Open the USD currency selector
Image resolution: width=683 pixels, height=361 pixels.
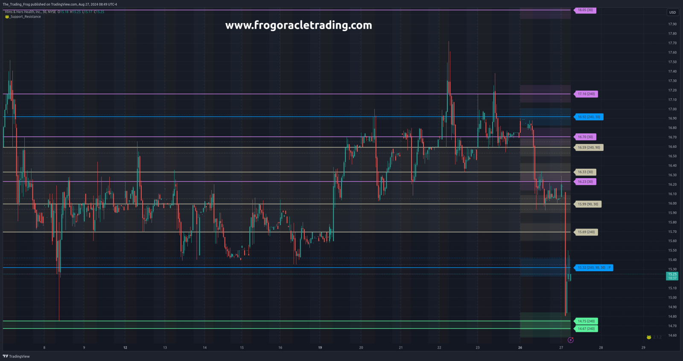point(672,12)
